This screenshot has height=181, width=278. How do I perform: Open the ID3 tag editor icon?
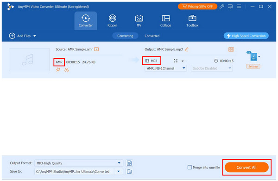(x=231, y=50)
